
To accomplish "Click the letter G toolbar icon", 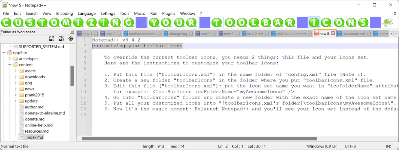I will [129, 22].
